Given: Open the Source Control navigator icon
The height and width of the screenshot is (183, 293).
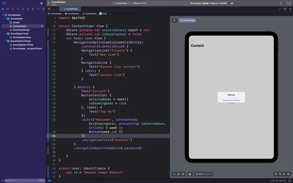Looking at the screenshot, I should click(8, 9).
